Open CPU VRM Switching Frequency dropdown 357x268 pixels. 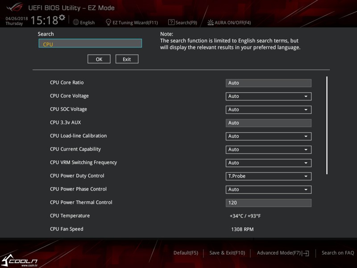click(269, 163)
